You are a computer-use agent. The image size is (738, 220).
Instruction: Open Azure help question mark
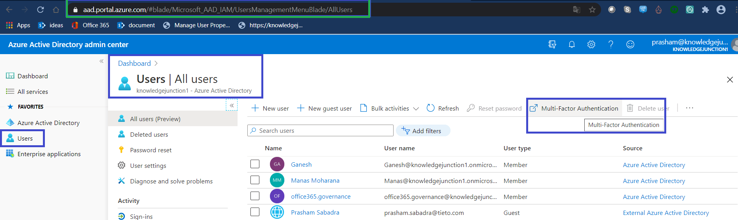tap(611, 44)
